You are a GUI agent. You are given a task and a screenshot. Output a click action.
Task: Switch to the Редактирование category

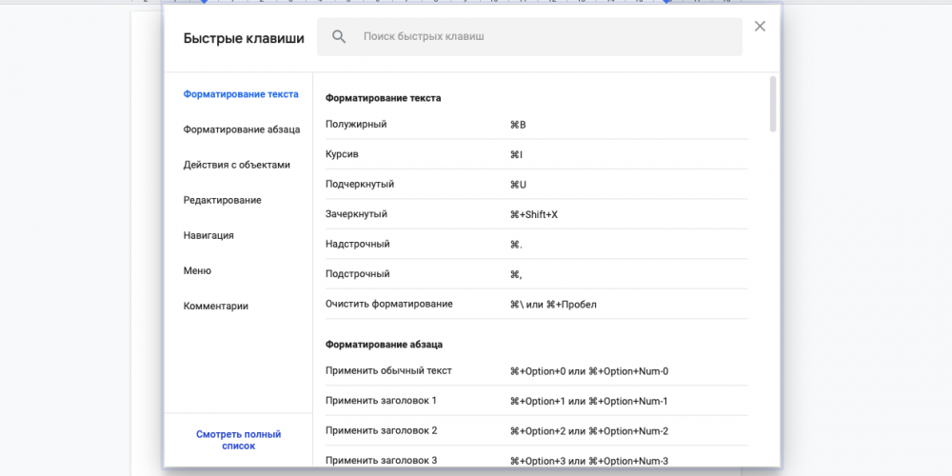coord(222,200)
